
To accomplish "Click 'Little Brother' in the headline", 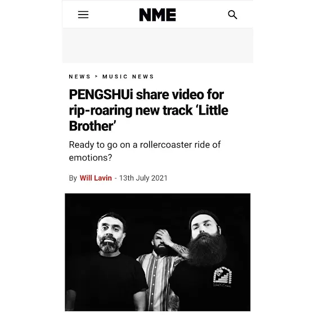I will tap(148, 118).
